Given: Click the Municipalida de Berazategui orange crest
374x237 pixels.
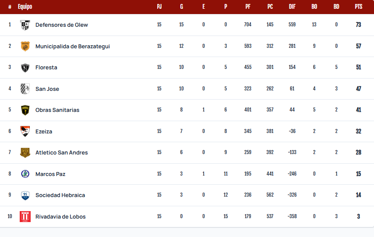Looking at the screenshot, I should pyautogui.click(x=25, y=46).
